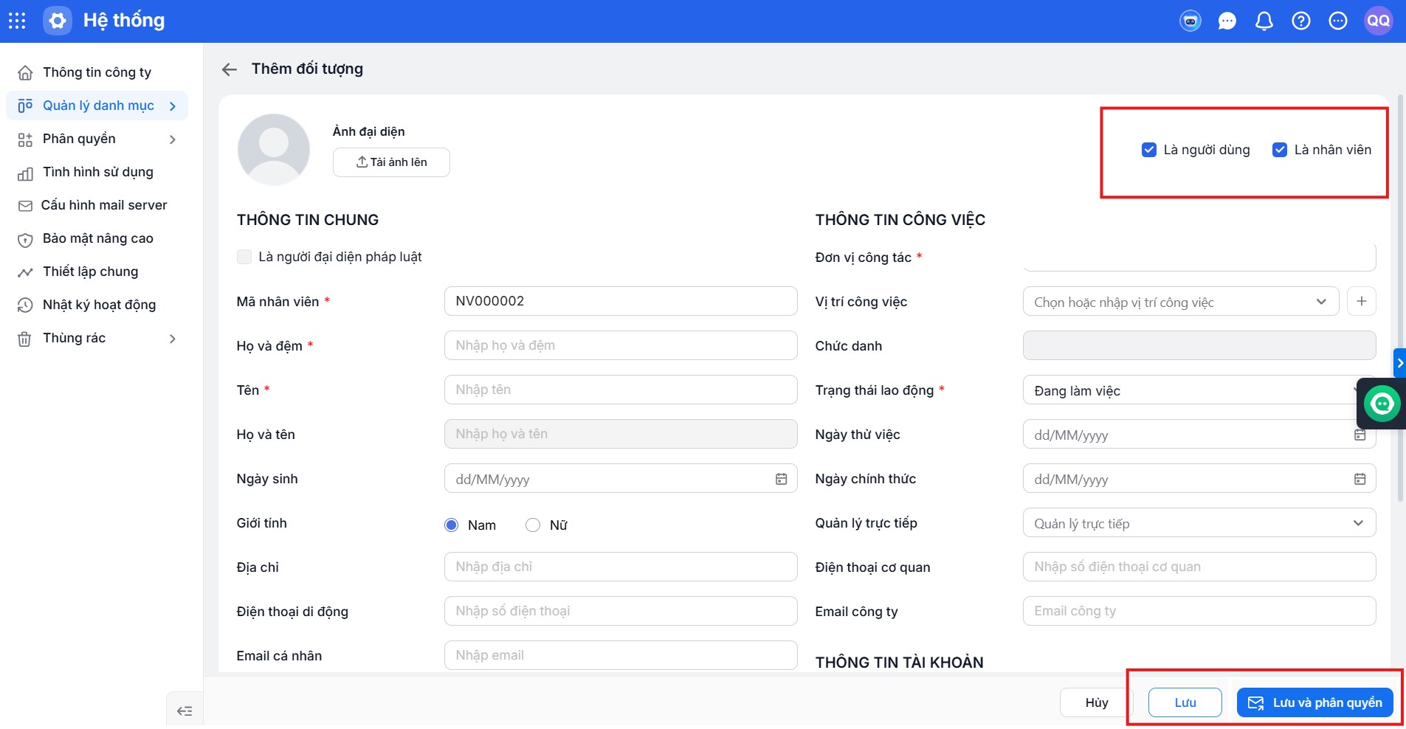Click the Hệ thống gear logo icon
This screenshot has height=729, width=1406.
tap(58, 21)
